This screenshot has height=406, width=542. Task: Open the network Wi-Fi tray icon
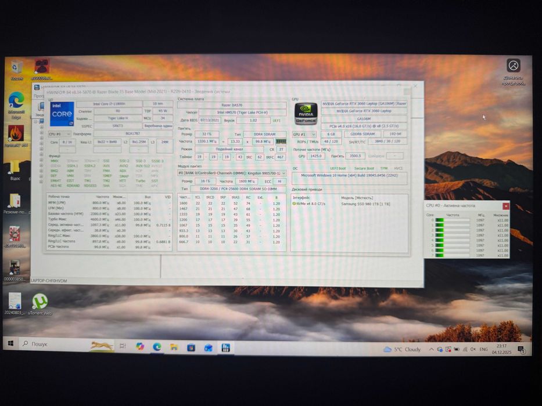coord(465,349)
